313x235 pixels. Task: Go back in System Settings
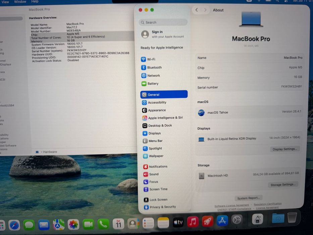pyautogui.click(x=197, y=10)
